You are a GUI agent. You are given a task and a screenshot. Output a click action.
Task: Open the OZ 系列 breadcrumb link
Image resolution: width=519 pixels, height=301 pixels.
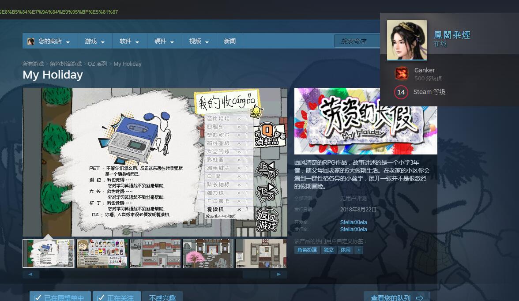click(97, 64)
